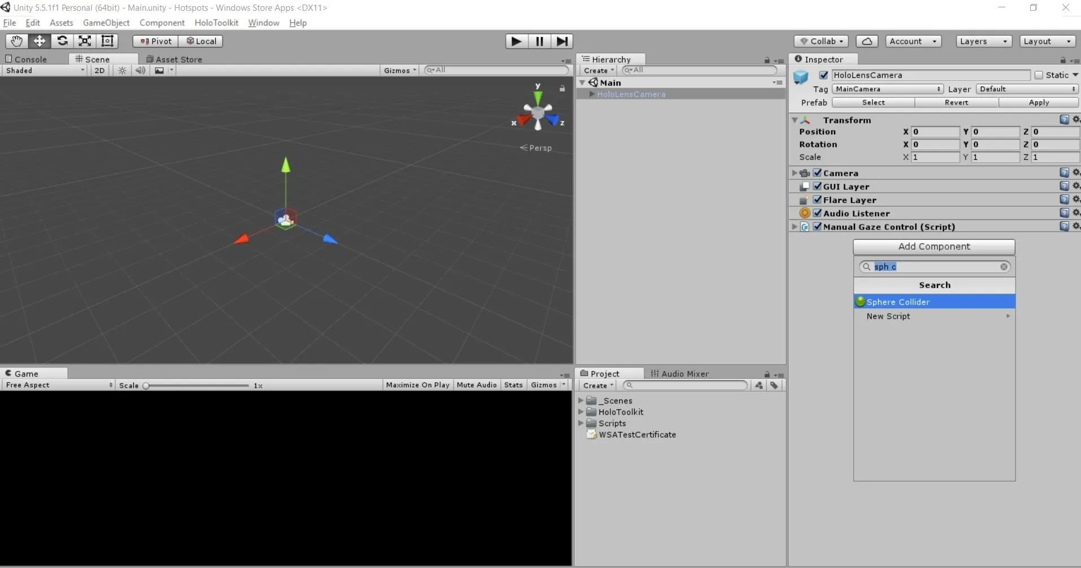Open the cloud services panel

pyautogui.click(x=867, y=41)
